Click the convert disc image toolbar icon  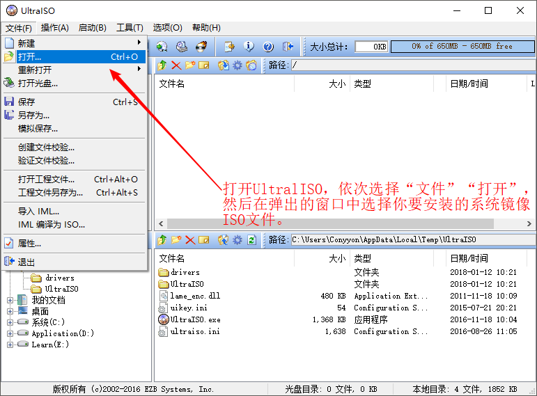tap(162, 47)
